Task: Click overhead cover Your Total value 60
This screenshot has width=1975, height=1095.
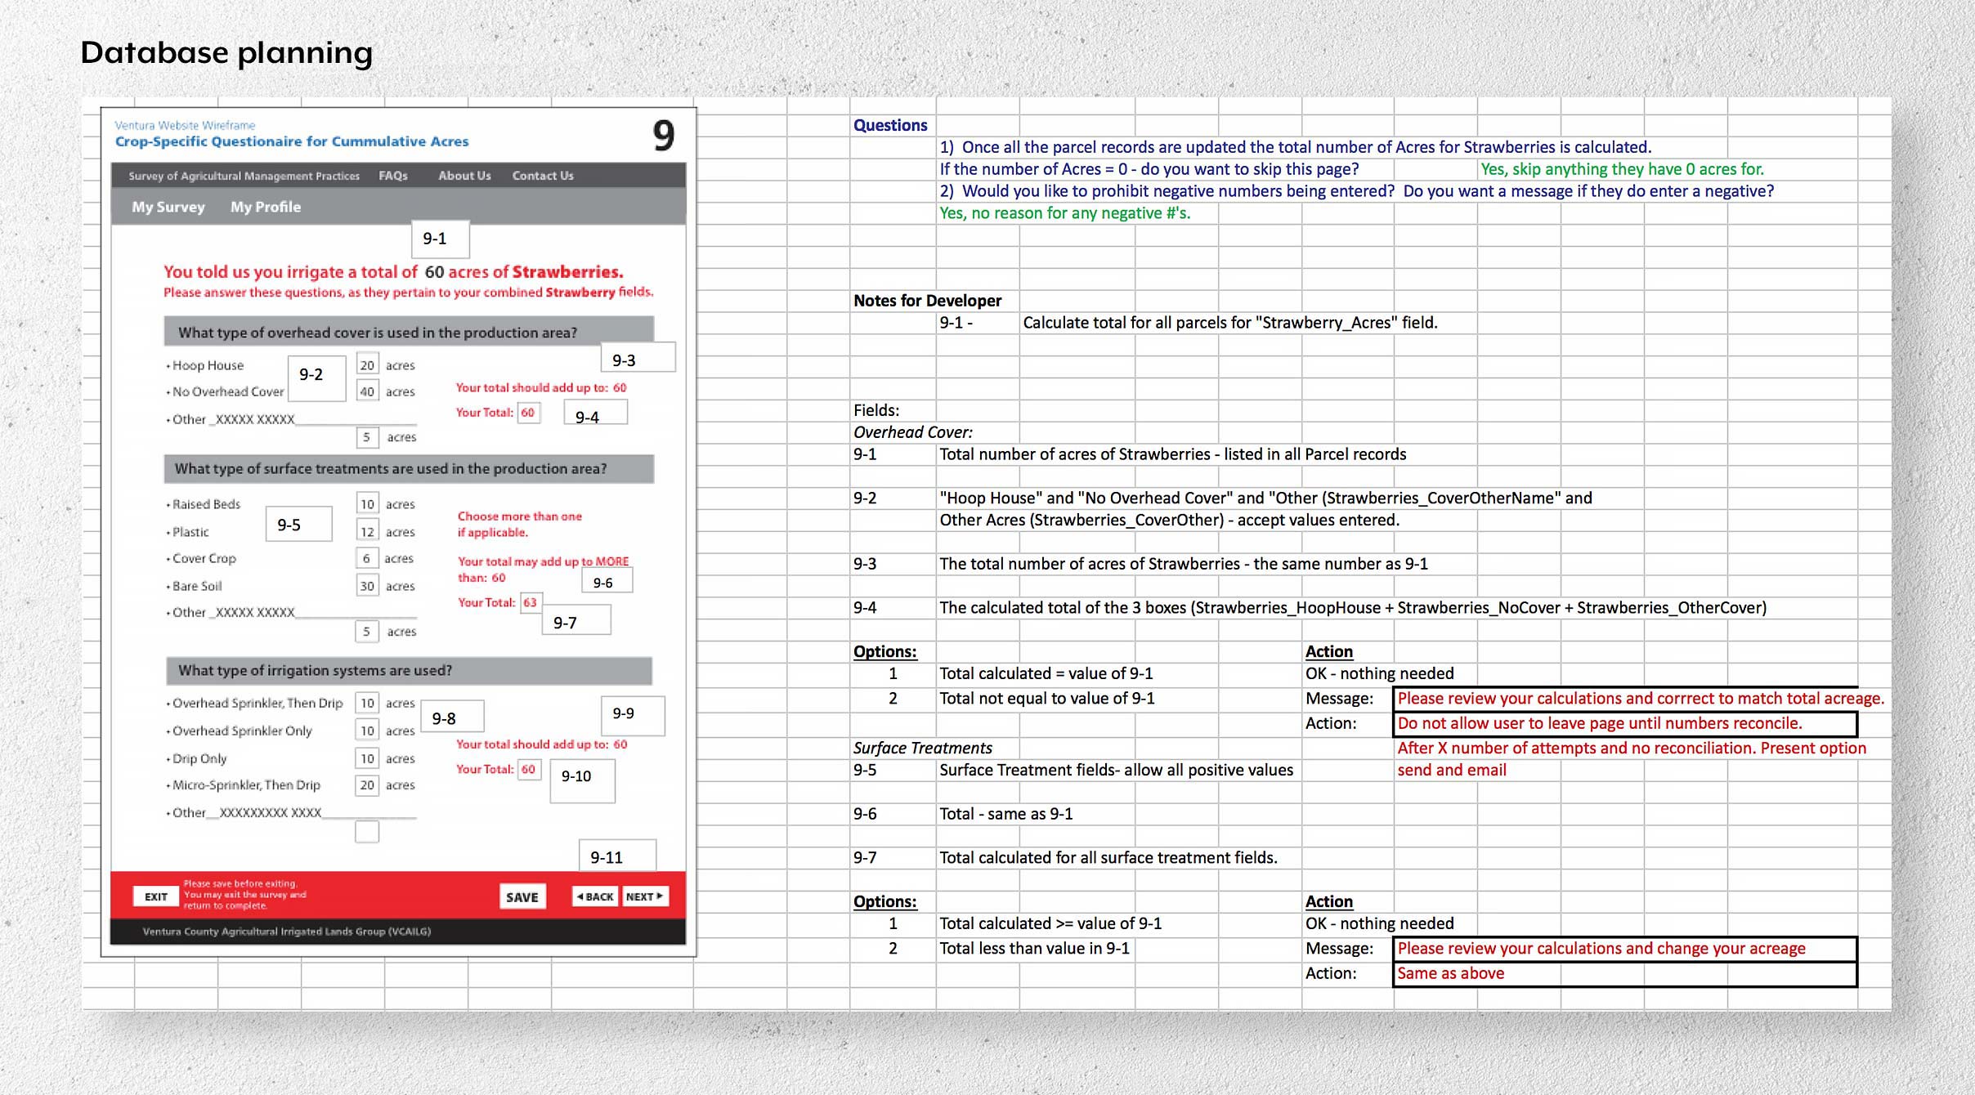Action: click(x=528, y=412)
